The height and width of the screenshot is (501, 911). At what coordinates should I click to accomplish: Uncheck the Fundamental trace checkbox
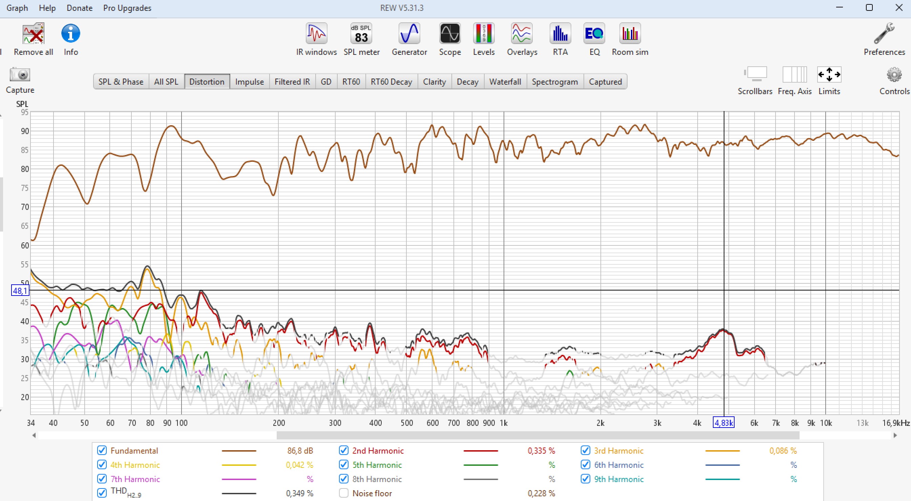(x=102, y=451)
